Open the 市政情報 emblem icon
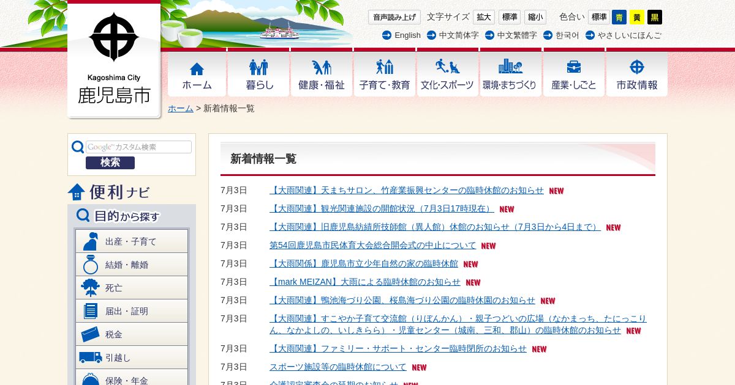The height and width of the screenshot is (385, 735). click(x=637, y=67)
